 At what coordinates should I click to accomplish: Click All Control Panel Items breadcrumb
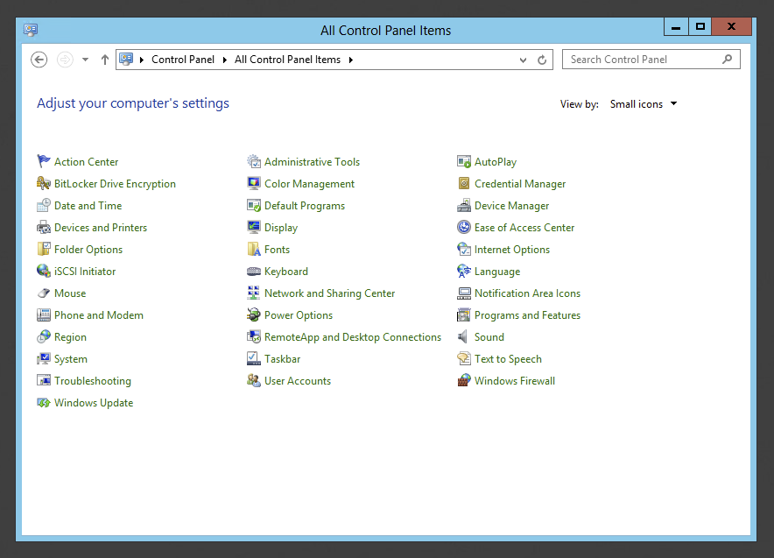(287, 60)
